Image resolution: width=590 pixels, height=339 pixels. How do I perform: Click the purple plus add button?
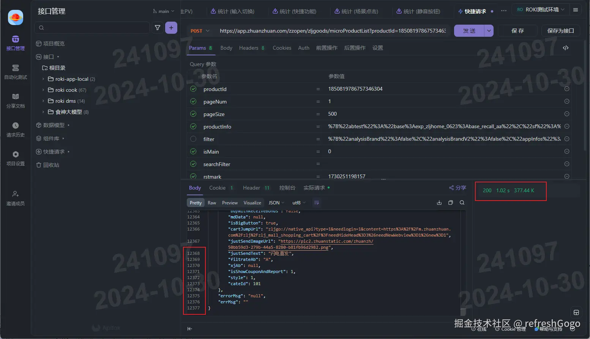click(171, 28)
